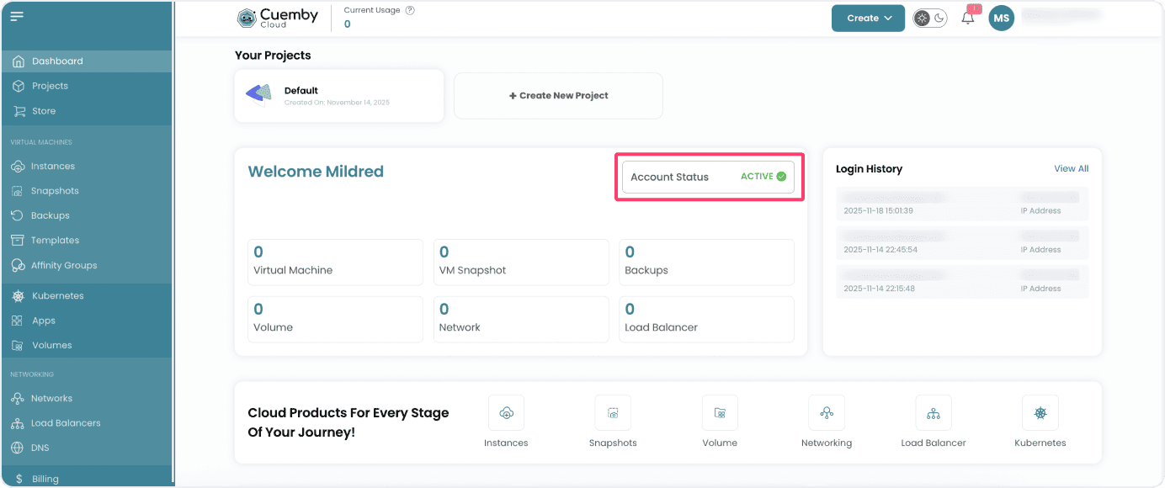Click the Current Usage help icon

(410, 11)
